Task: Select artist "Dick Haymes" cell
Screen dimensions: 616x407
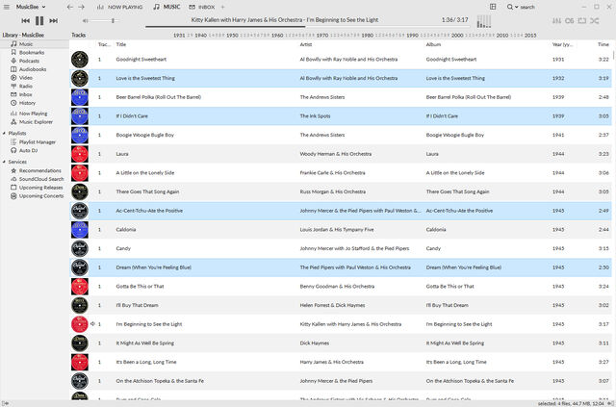Action: click(315, 343)
